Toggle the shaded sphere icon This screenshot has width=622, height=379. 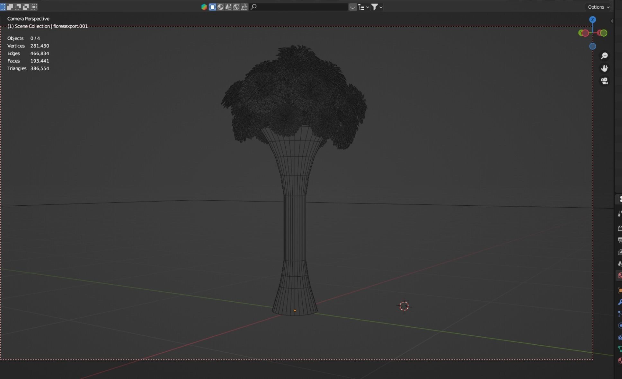(x=220, y=7)
